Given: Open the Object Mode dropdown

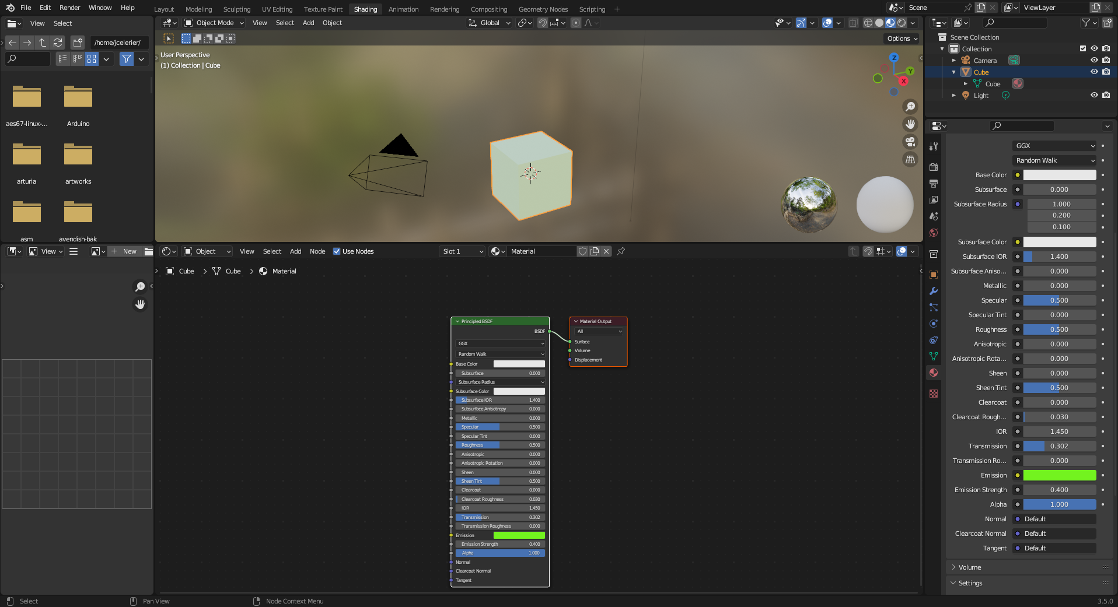Looking at the screenshot, I should pyautogui.click(x=214, y=23).
